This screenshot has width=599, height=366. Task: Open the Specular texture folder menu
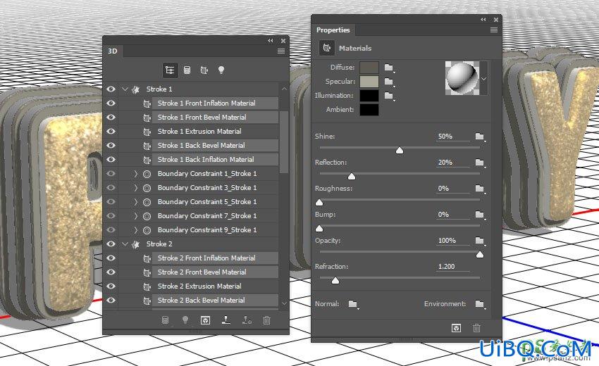pyautogui.click(x=389, y=82)
